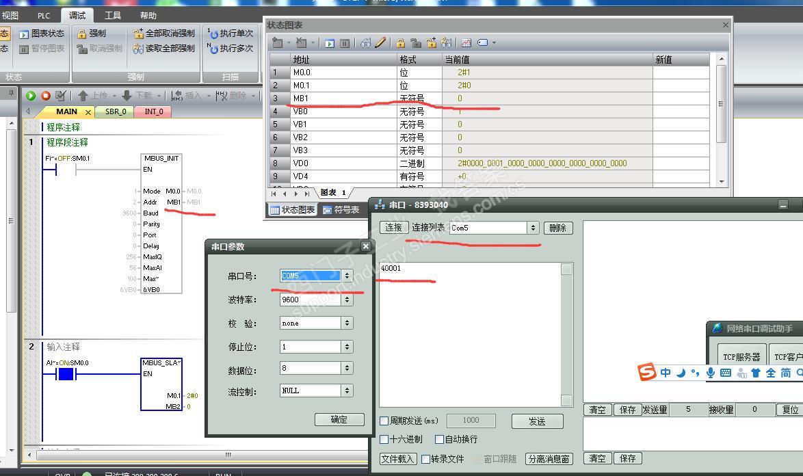Toggle 简 simplified mode on Sogou bar
Screen dimensions: 803x476
click(786, 373)
